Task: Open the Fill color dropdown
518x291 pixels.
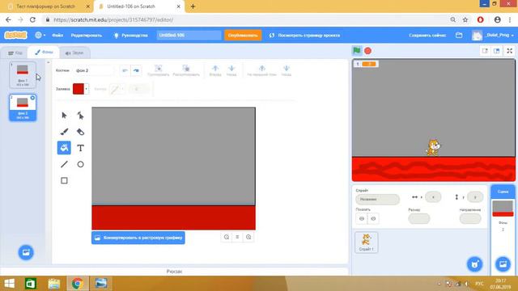Action: pos(81,89)
